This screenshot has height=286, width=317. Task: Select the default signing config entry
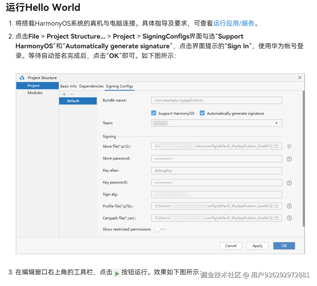(78, 101)
